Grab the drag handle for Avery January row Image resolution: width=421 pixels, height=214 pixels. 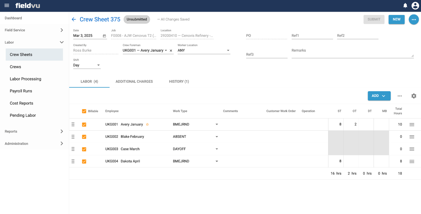click(73, 124)
